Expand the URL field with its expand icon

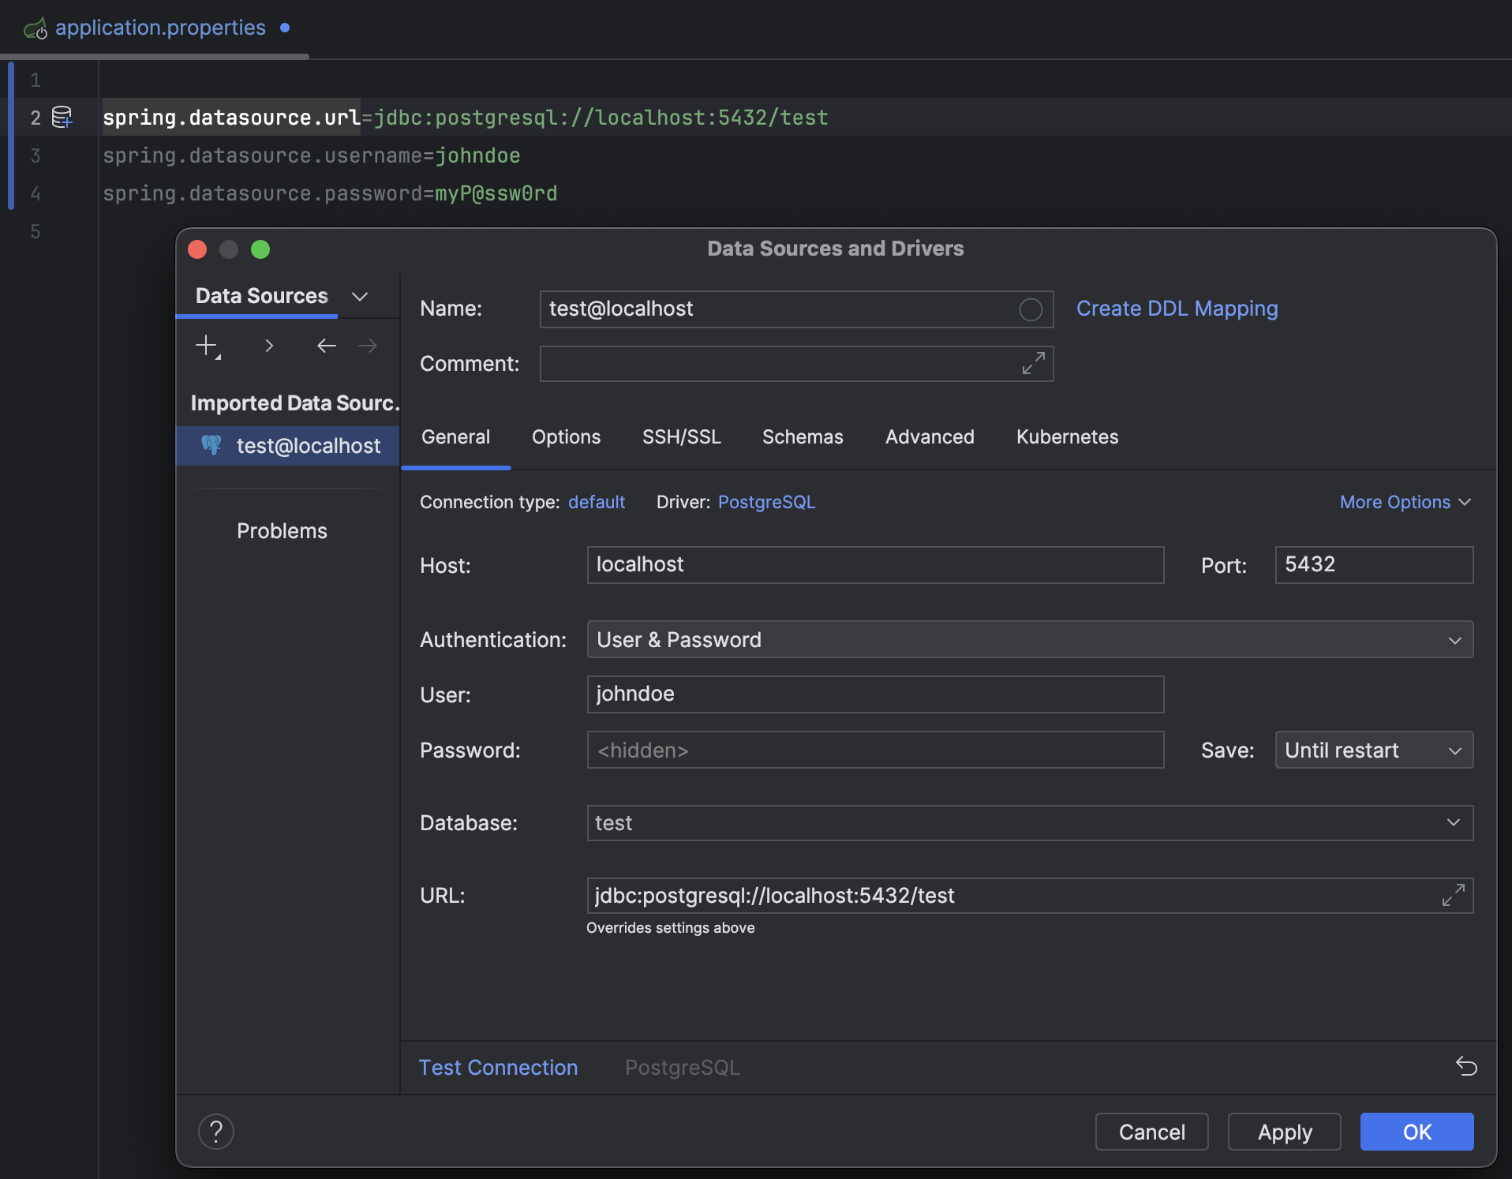tap(1452, 895)
